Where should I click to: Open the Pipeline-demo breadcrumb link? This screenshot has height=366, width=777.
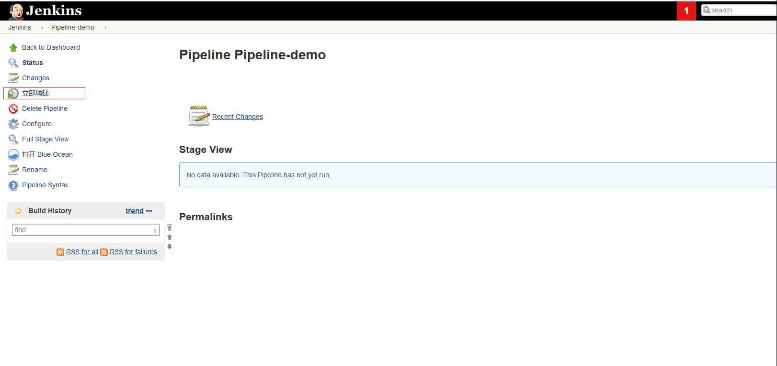click(x=73, y=27)
